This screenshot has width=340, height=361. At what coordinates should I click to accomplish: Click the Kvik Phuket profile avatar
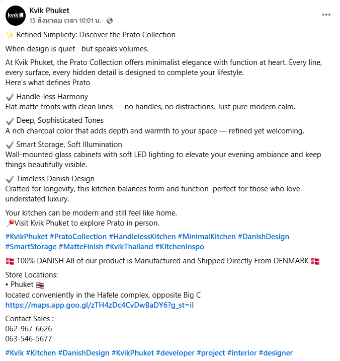pyautogui.click(x=15, y=16)
